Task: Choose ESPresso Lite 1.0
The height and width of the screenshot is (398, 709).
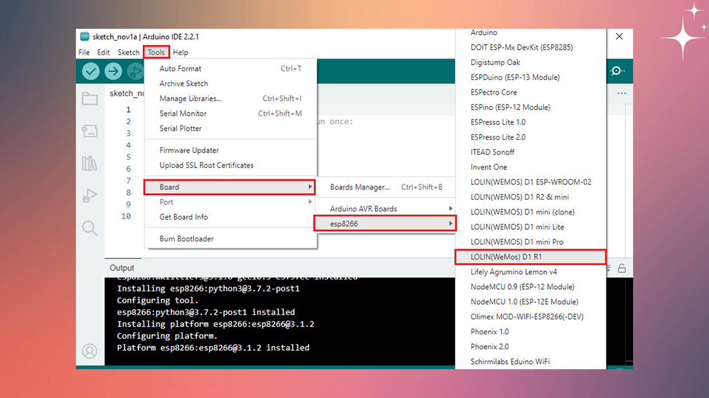Action: [530, 122]
